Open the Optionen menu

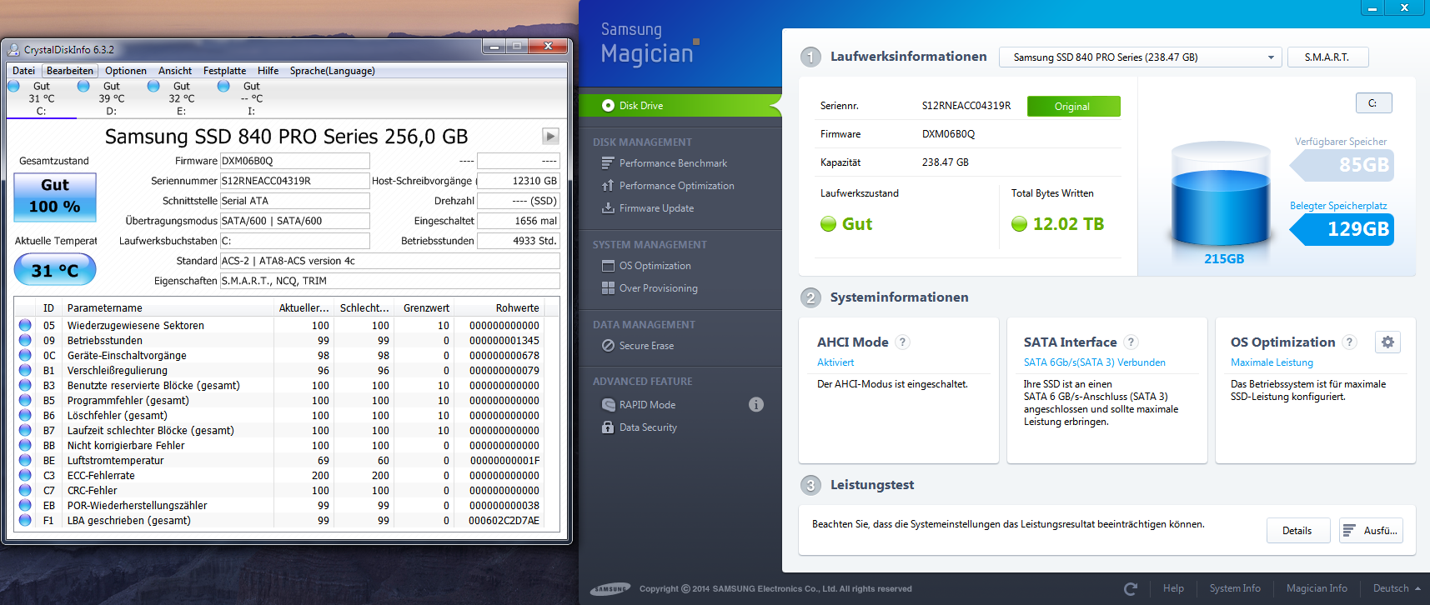(x=126, y=71)
